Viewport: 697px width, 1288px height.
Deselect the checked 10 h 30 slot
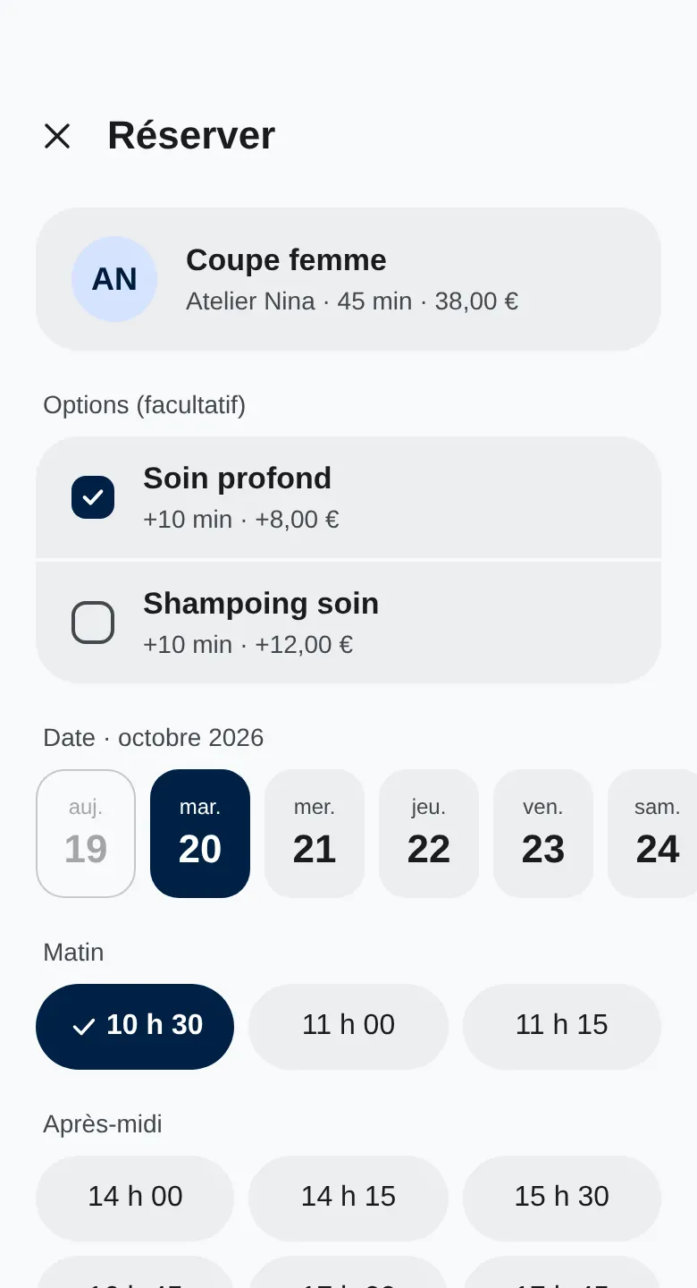tap(135, 1027)
